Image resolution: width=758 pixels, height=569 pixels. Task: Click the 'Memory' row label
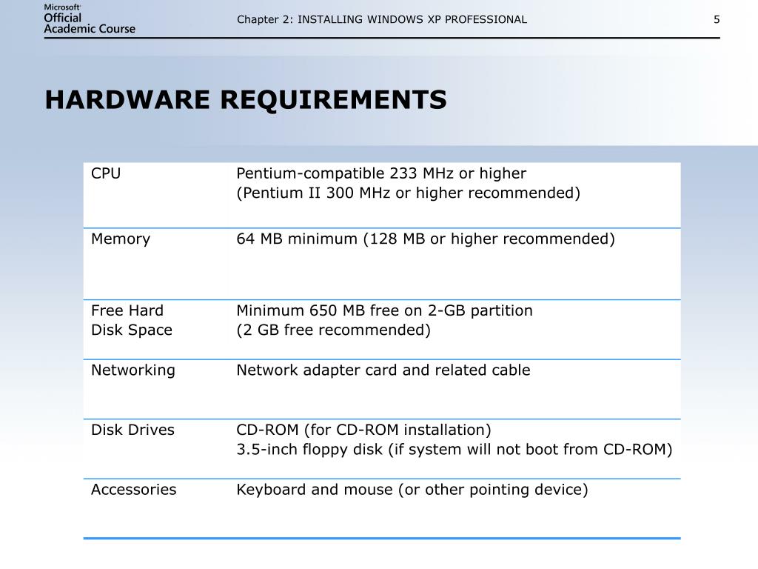pos(121,239)
